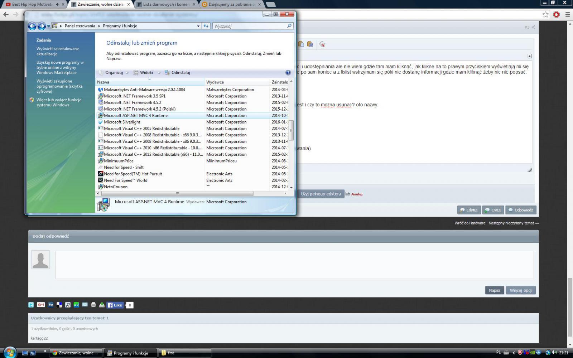573x358 pixels.
Task: Open the Windows Start orb
Action: tap(10, 352)
